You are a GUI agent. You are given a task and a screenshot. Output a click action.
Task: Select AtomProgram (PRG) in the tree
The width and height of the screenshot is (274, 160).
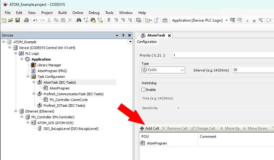52,71
